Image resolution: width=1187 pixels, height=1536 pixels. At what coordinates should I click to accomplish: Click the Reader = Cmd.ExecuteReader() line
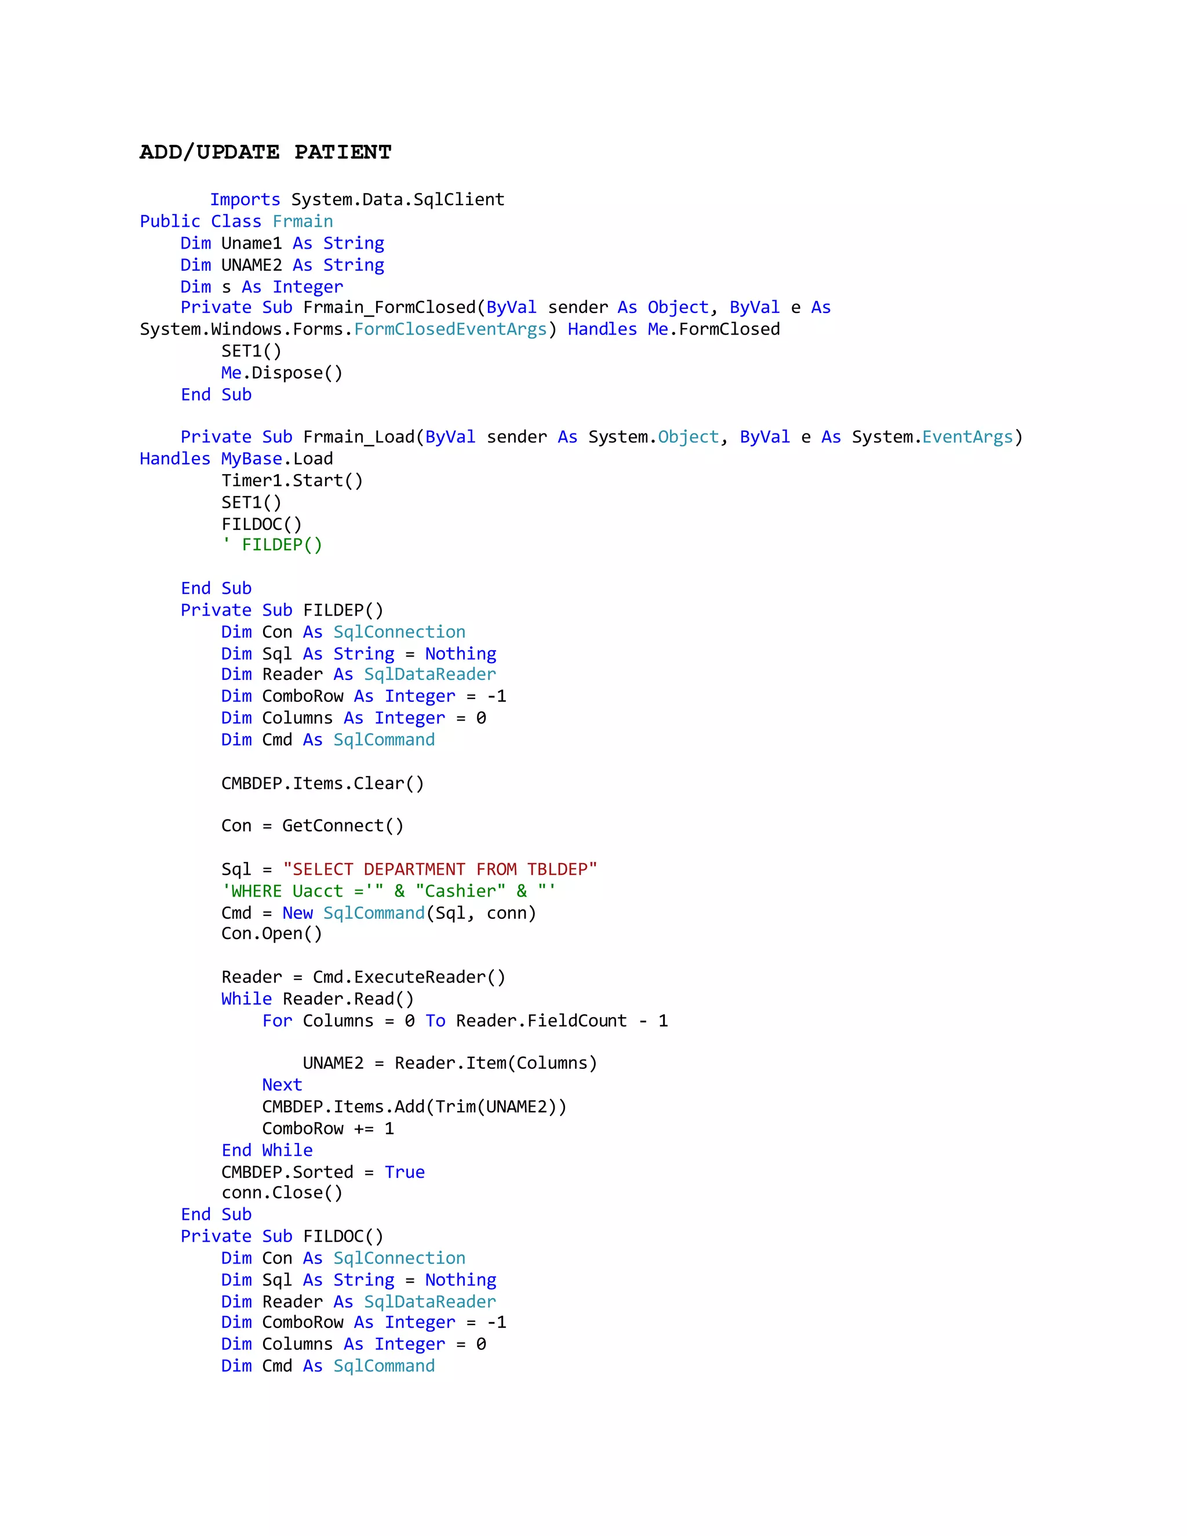(x=363, y=977)
